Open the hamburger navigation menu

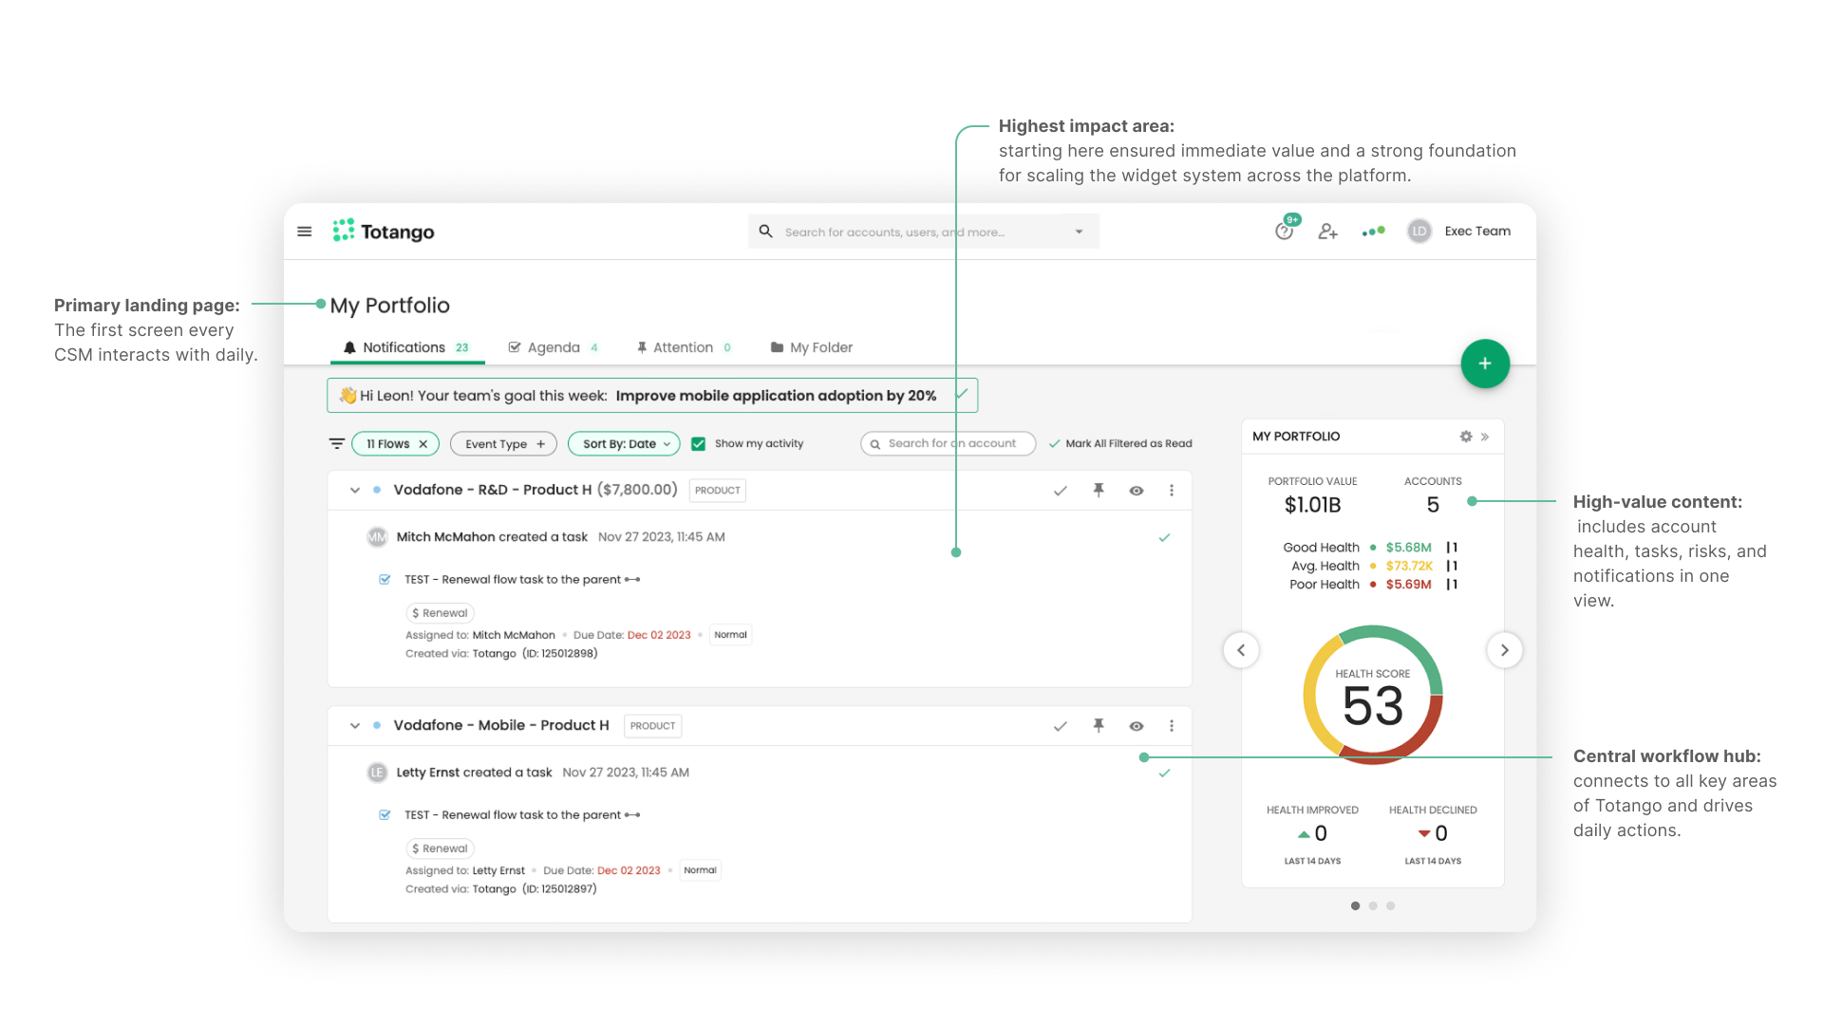tap(305, 232)
